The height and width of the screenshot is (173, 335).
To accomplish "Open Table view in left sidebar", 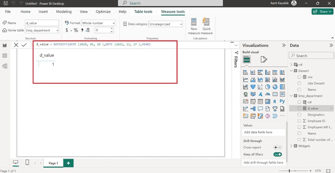I will point(5,56).
